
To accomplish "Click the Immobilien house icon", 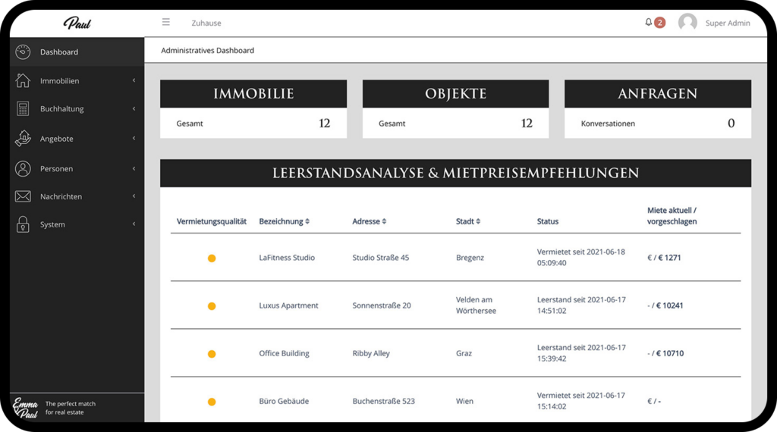I will [23, 80].
